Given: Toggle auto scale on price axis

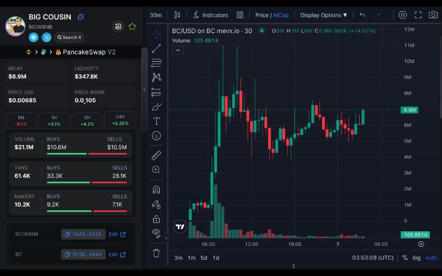Looking at the screenshot, I should point(432,258).
